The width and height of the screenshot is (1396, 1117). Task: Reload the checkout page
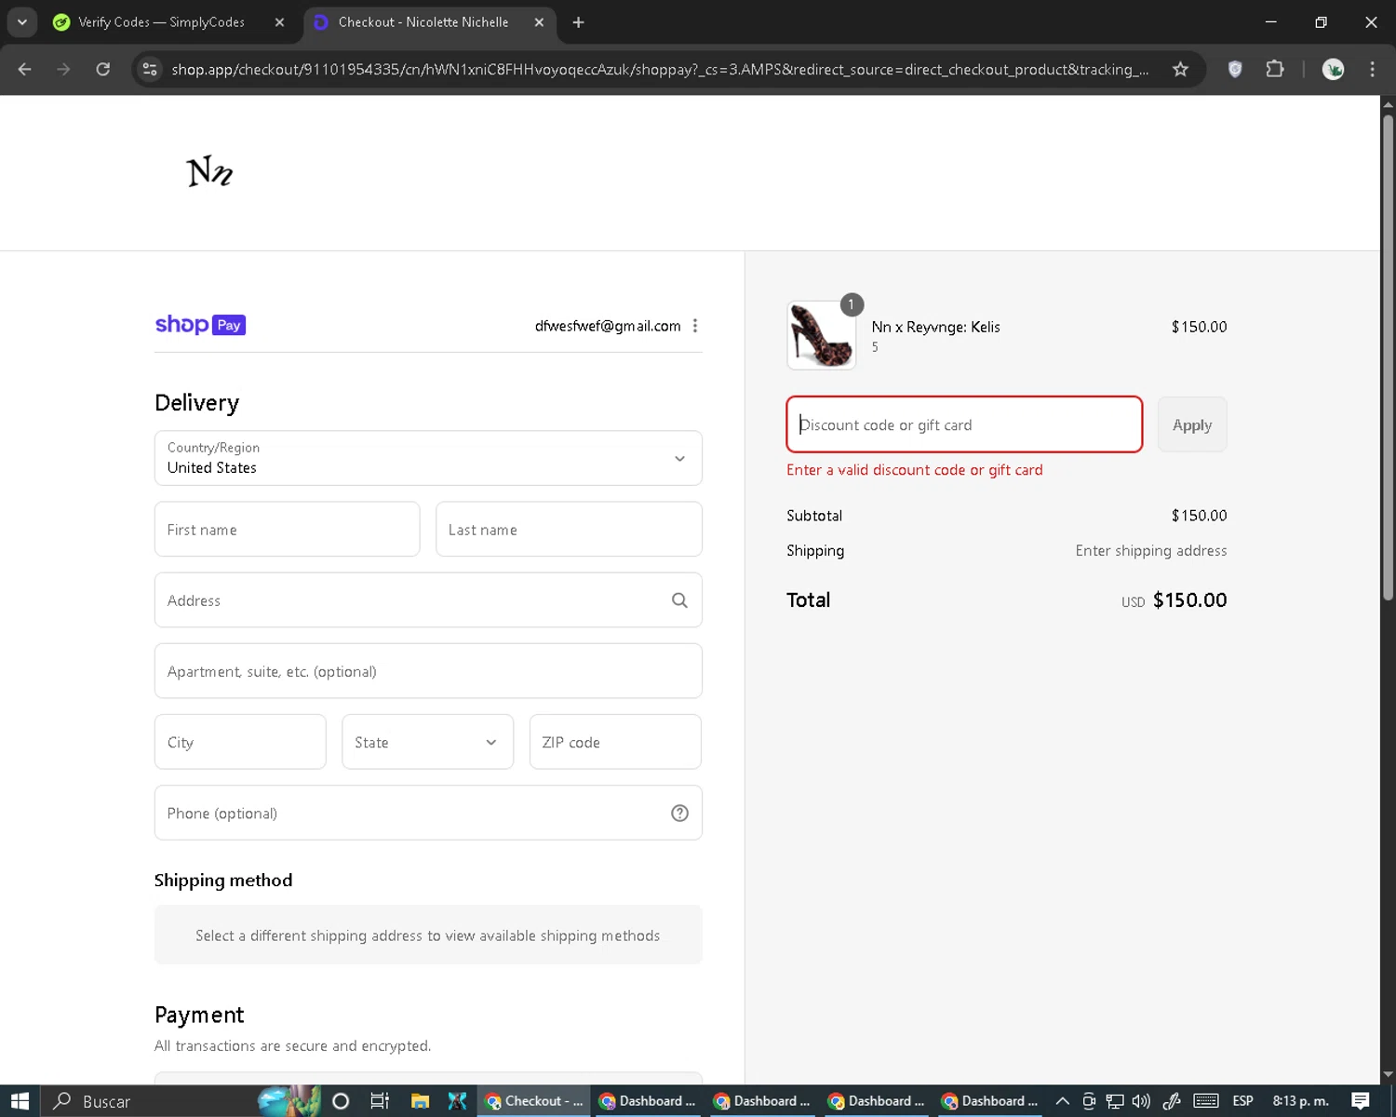103,69
